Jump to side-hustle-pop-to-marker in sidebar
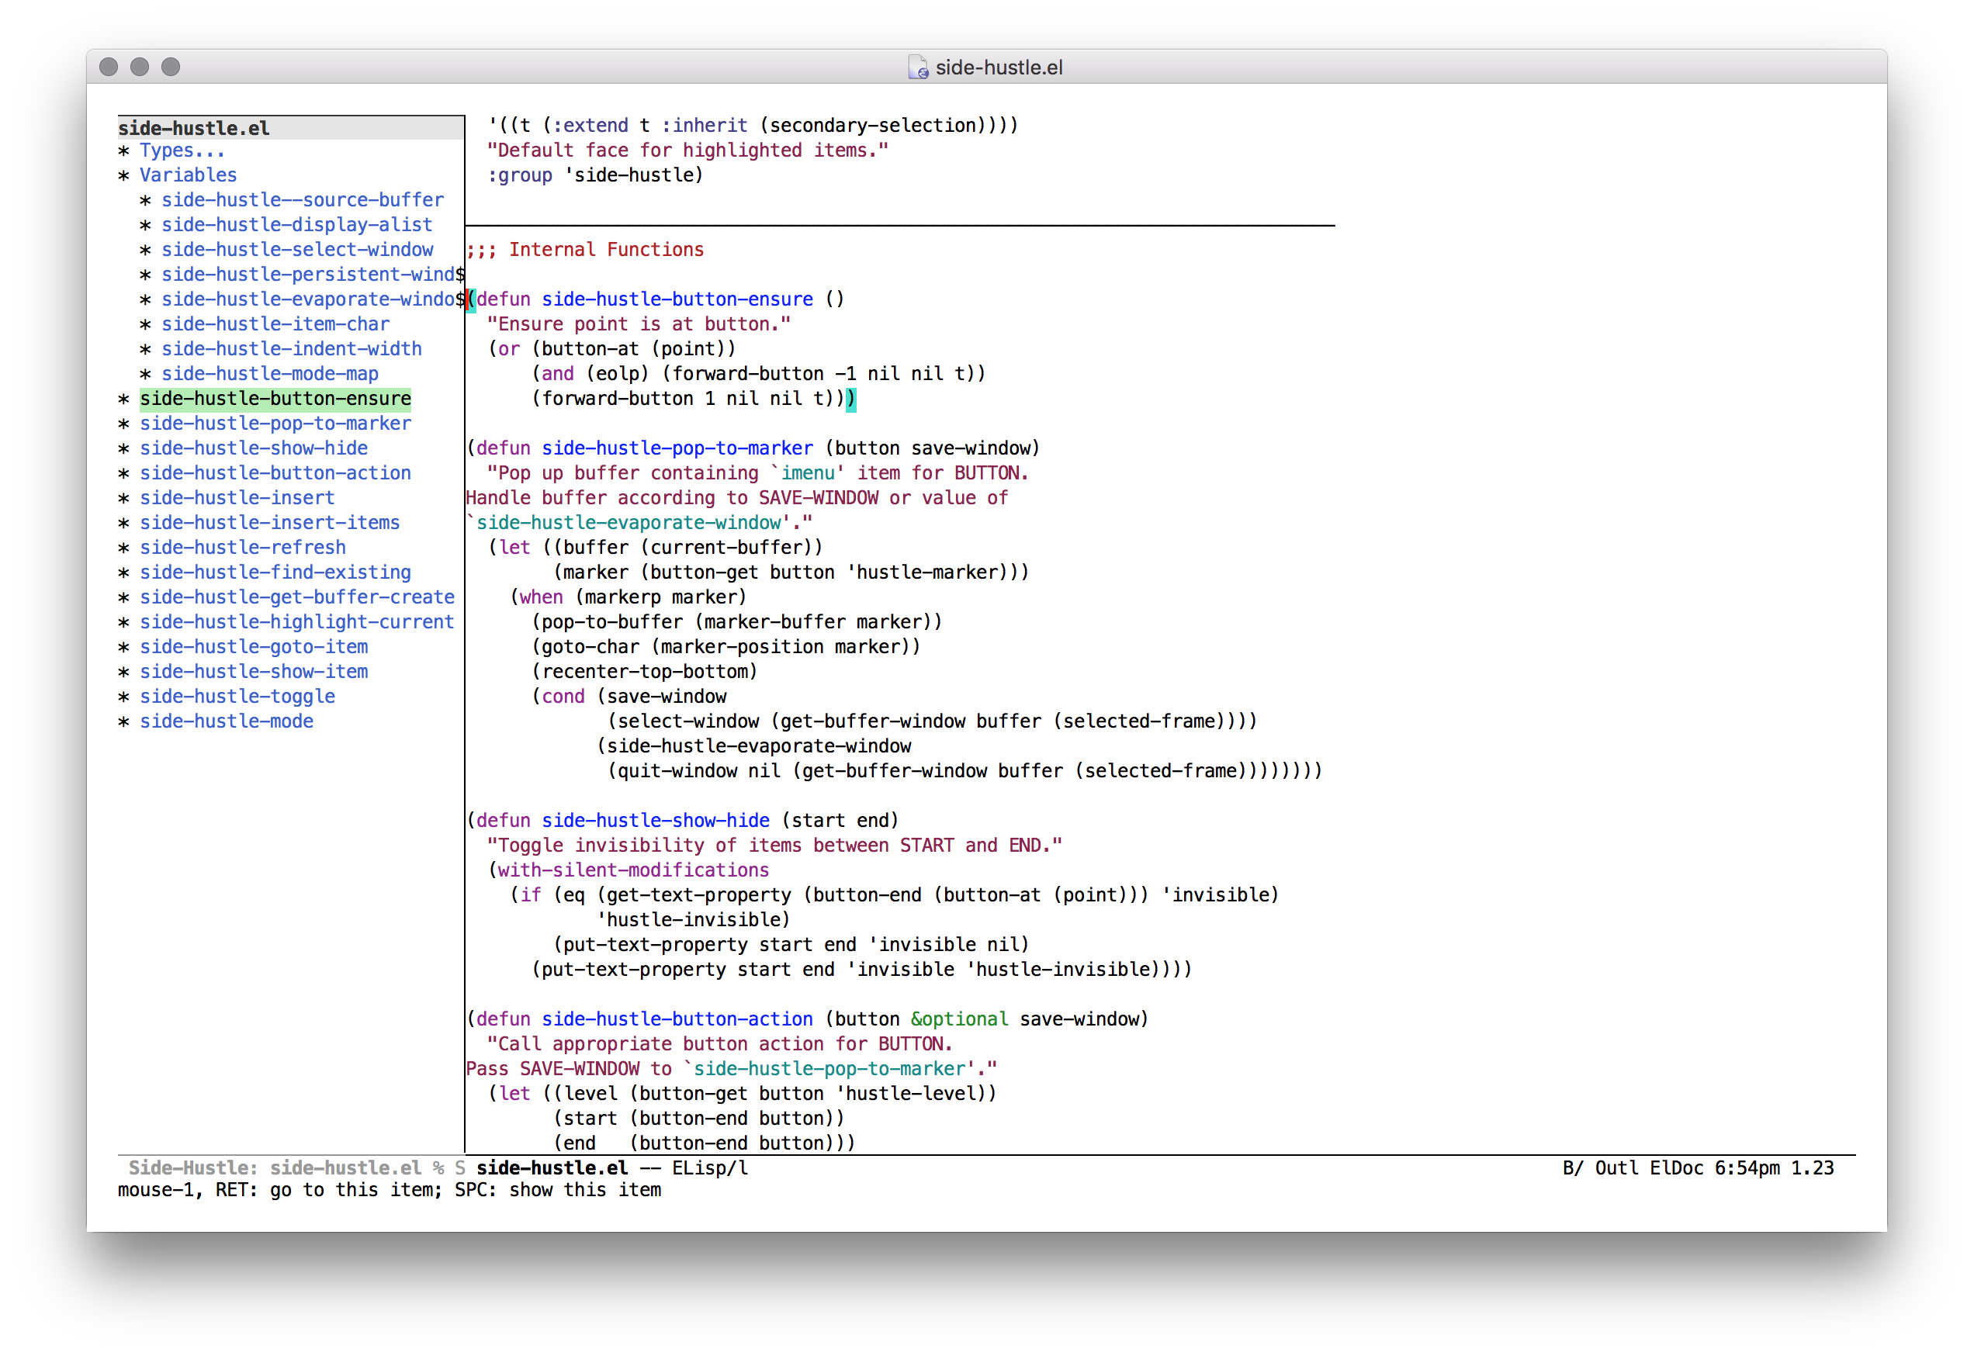Viewport: 1974px width, 1356px height. pos(275,423)
